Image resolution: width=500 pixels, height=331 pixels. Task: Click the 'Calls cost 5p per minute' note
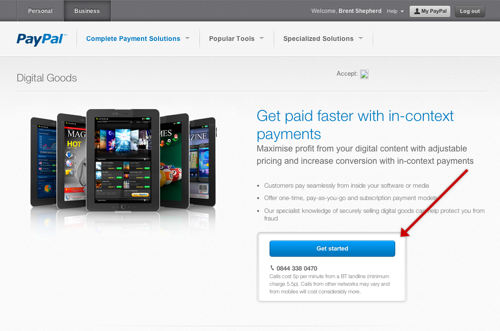click(x=330, y=284)
